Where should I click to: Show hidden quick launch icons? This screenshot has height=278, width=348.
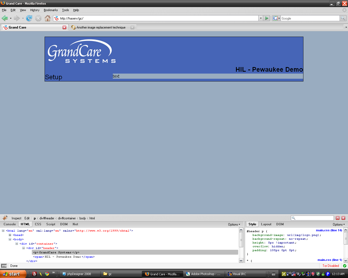point(54,273)
